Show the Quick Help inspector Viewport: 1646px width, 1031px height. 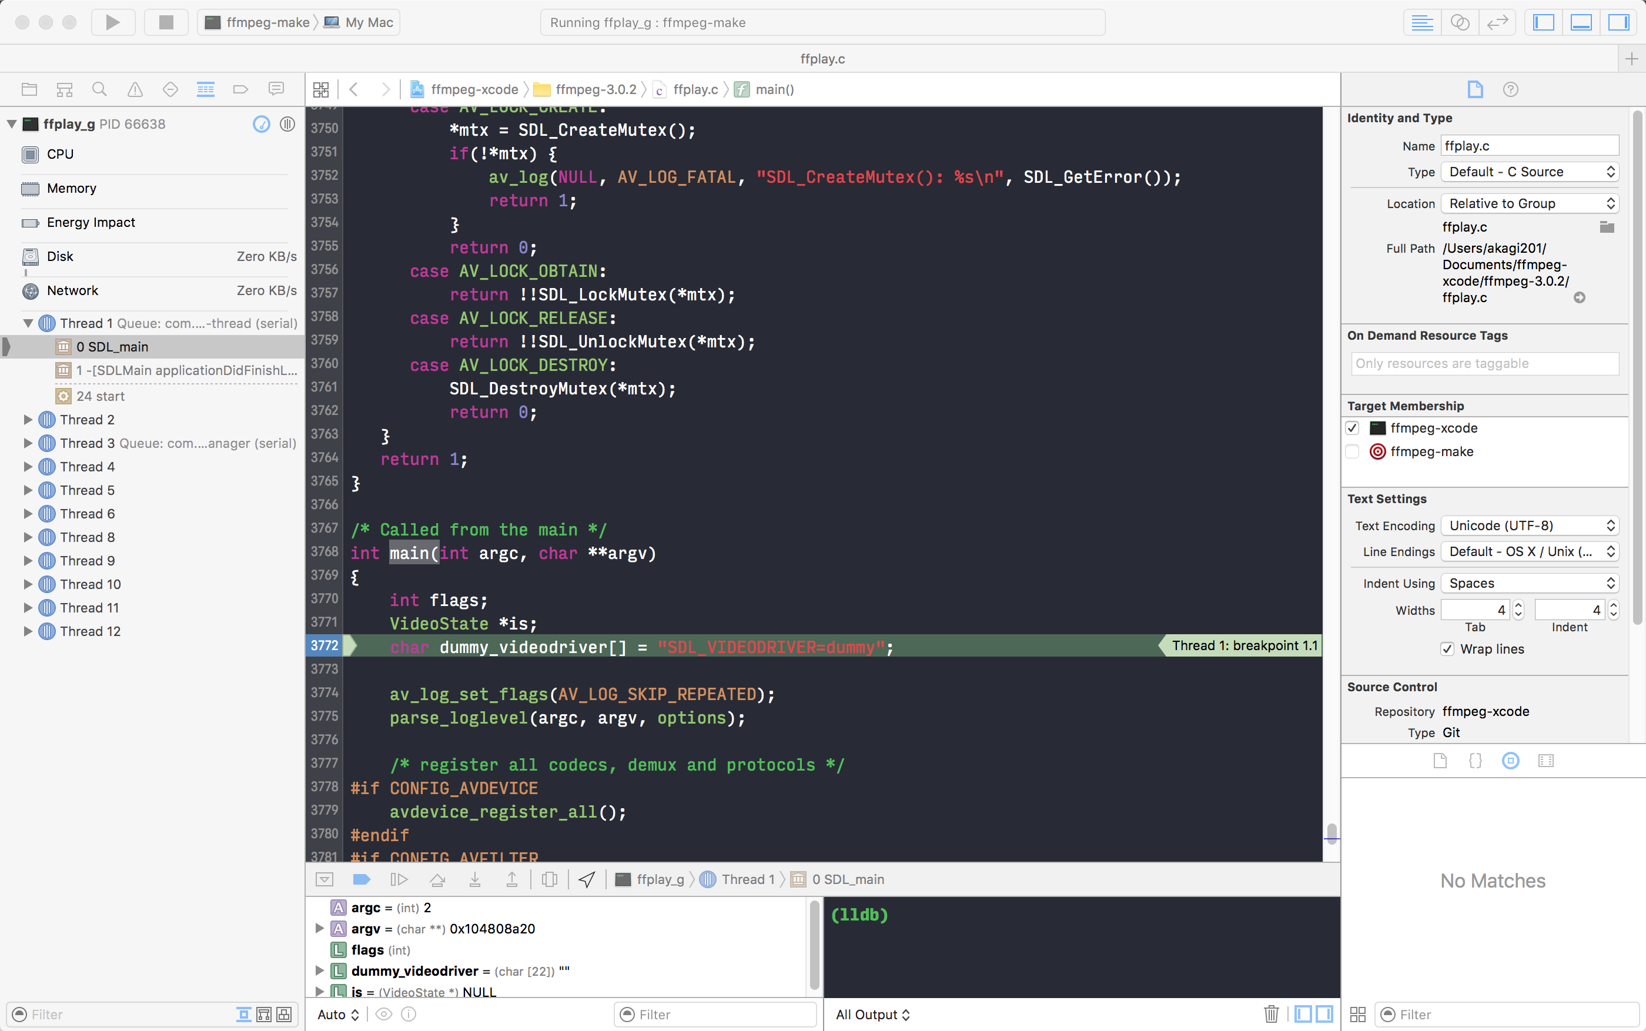pos(1510,89)
